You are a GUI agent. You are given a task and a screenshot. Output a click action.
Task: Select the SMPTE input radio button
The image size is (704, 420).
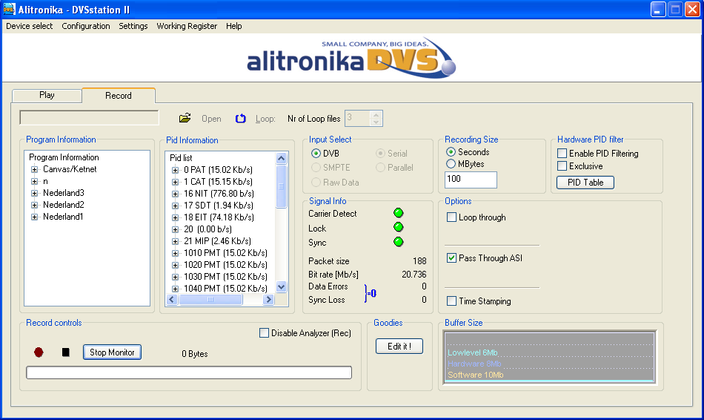coord(316,167)
